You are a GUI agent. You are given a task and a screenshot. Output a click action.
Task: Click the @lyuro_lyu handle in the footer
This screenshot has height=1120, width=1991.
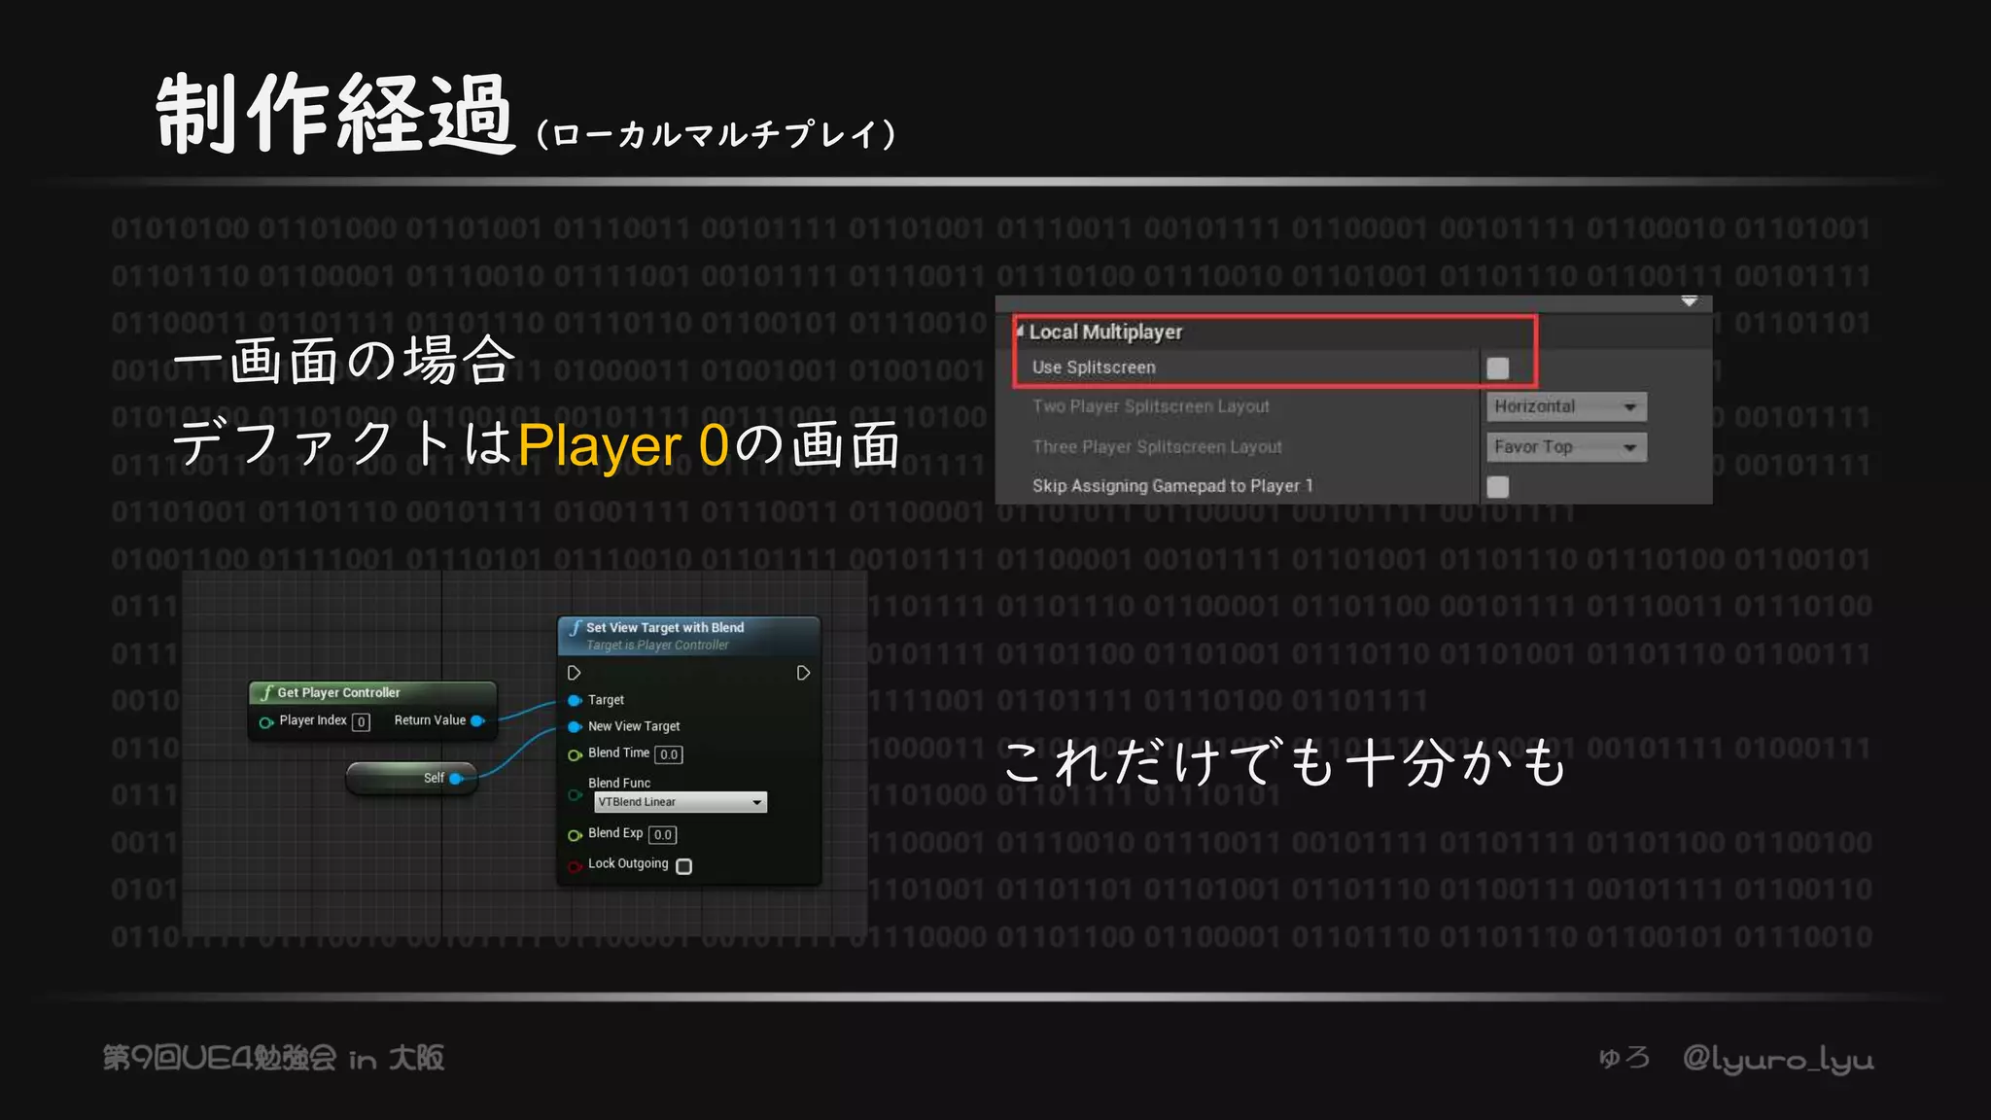coord(1778,1059)
